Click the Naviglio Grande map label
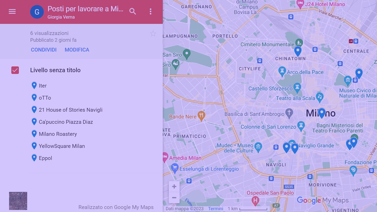Screen dimensions: 377x212 pos(316,146)
